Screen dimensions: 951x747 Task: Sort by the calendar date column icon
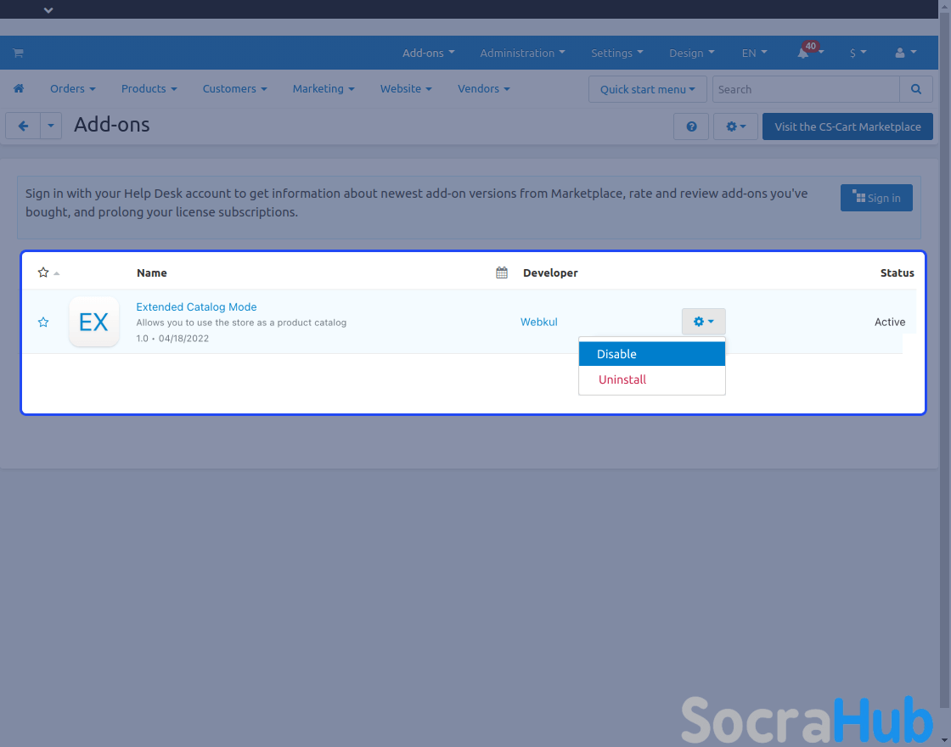pyautogui.click(x=502, y=272)
